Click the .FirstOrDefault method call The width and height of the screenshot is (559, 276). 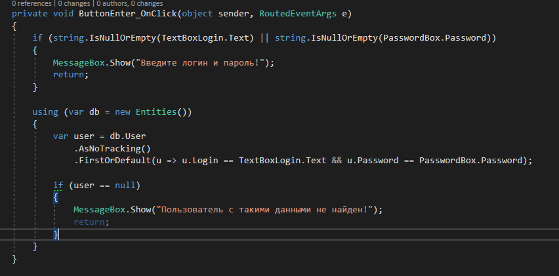112,161
